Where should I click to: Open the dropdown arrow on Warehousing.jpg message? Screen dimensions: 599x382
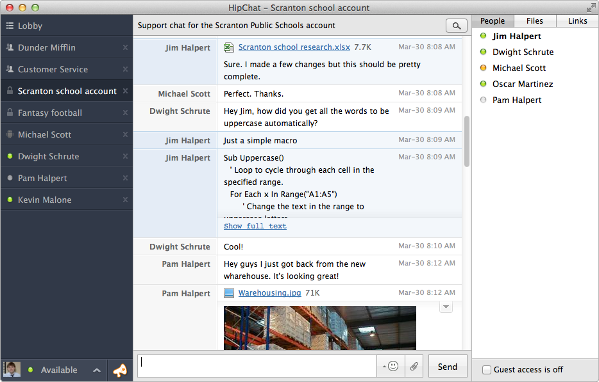[446, 306]
